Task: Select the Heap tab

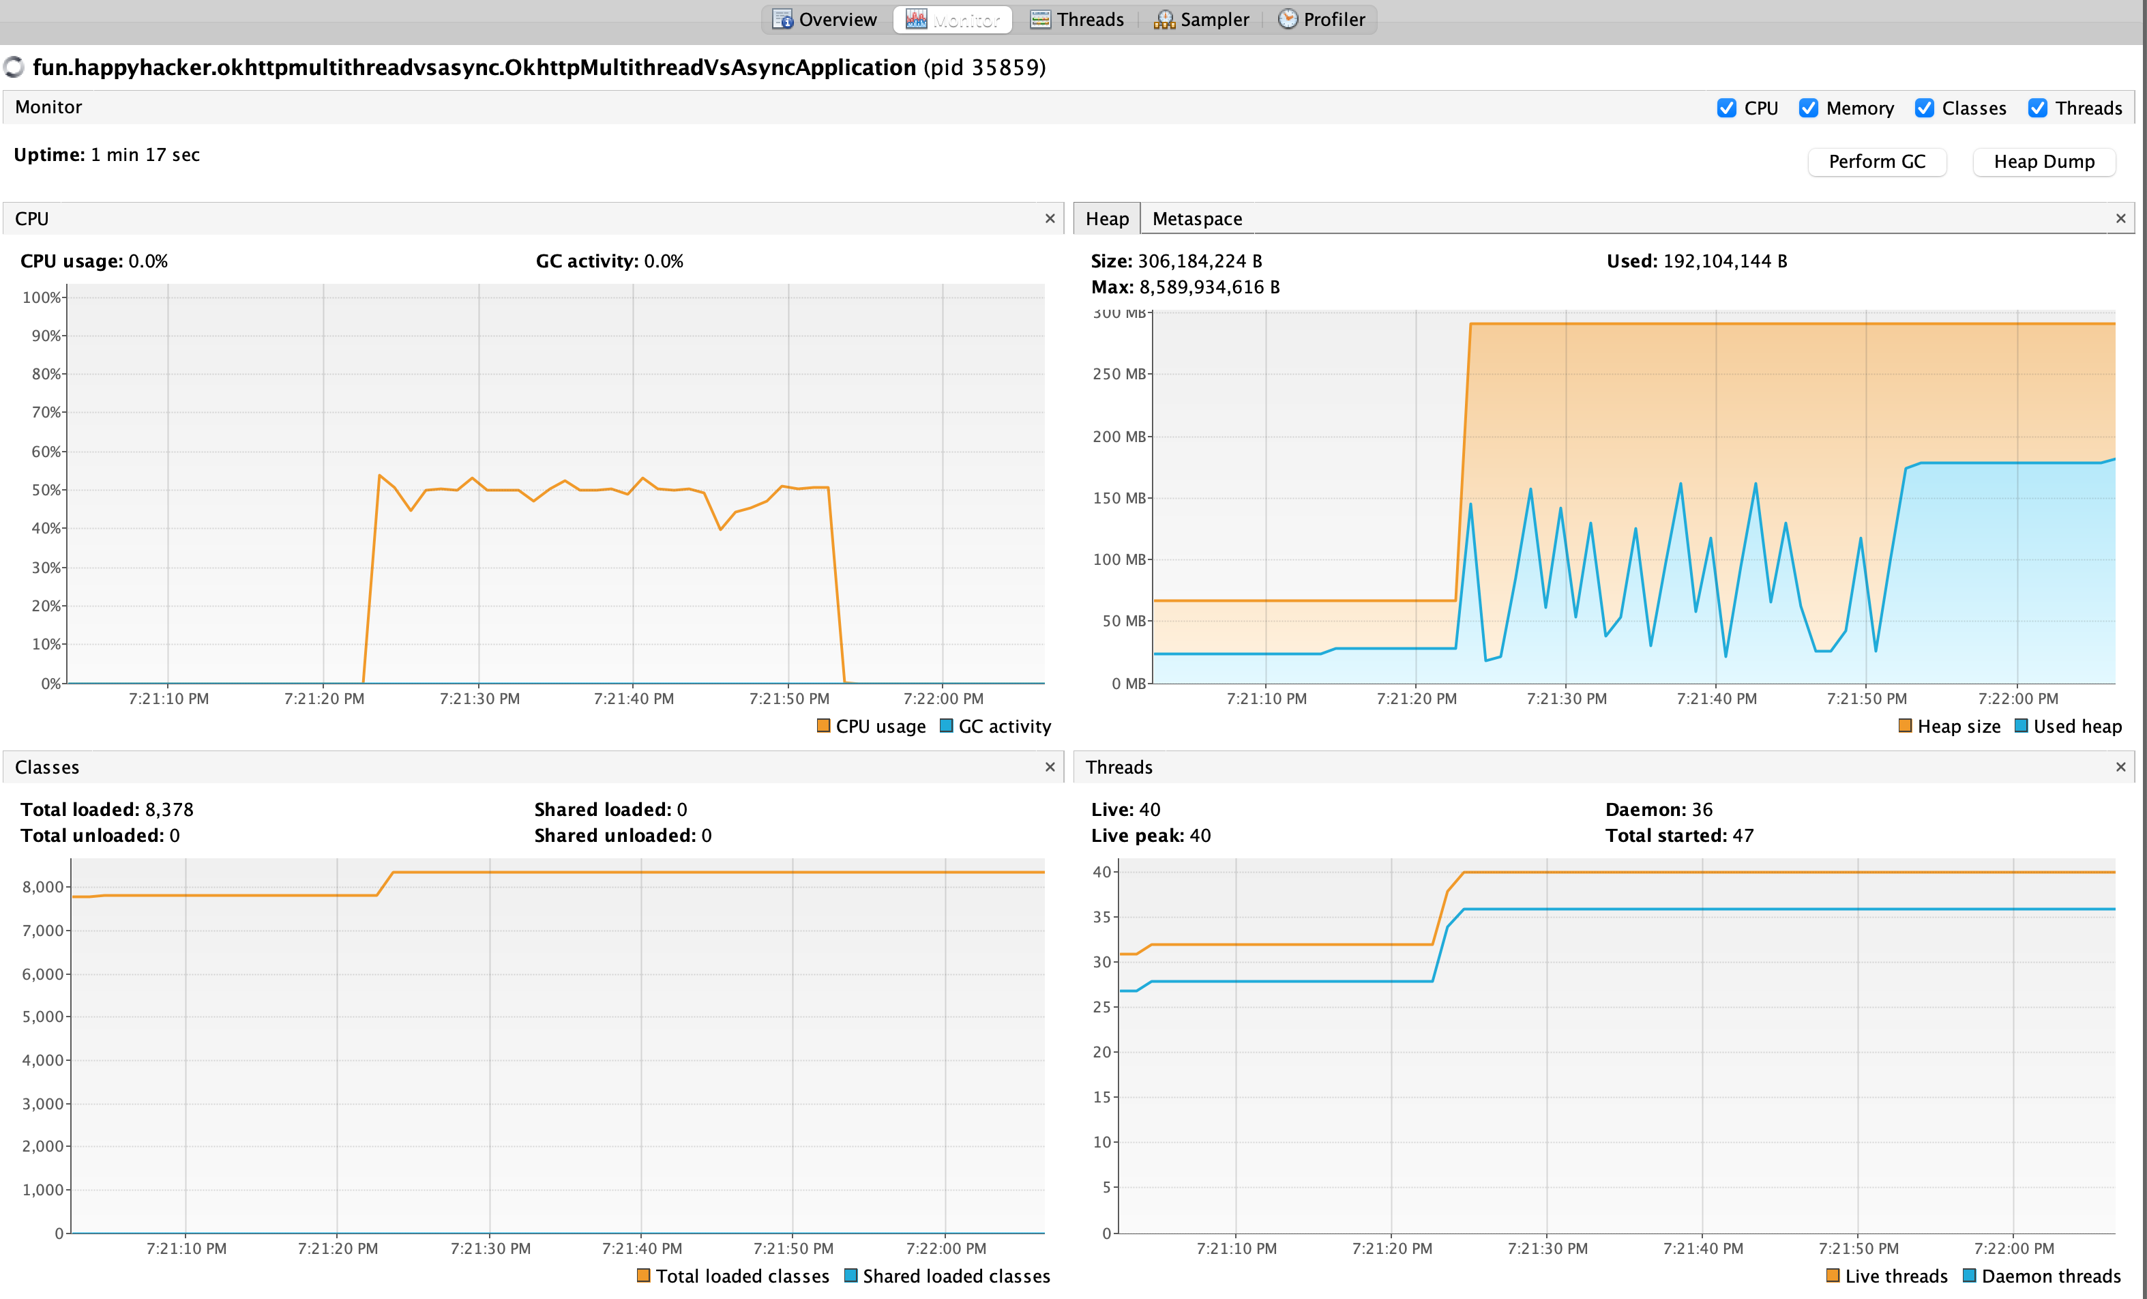Action: point(1107,219)
